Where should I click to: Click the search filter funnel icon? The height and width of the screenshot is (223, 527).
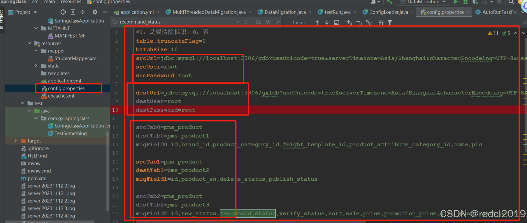click(390, 22)
